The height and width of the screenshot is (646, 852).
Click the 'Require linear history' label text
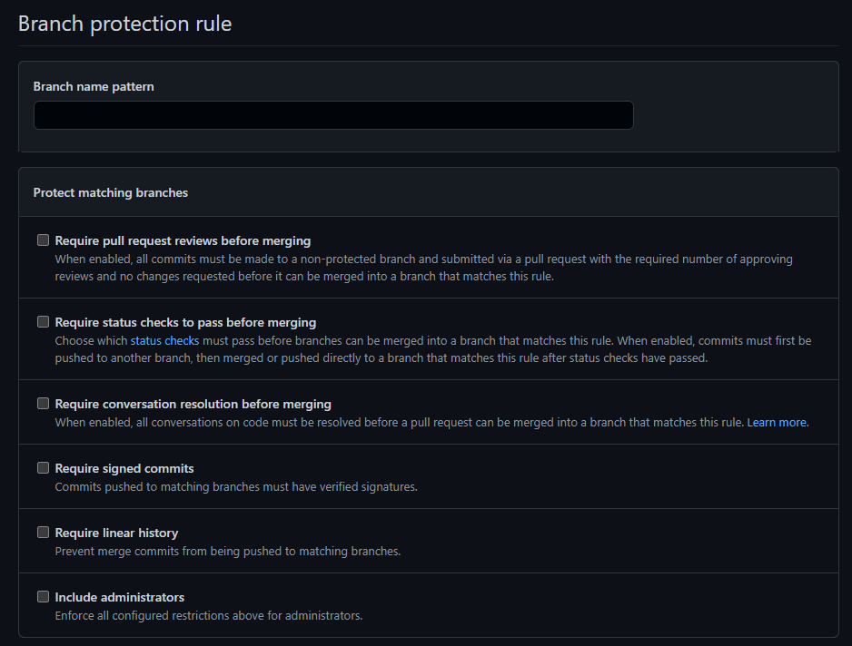tap(116, 533)
